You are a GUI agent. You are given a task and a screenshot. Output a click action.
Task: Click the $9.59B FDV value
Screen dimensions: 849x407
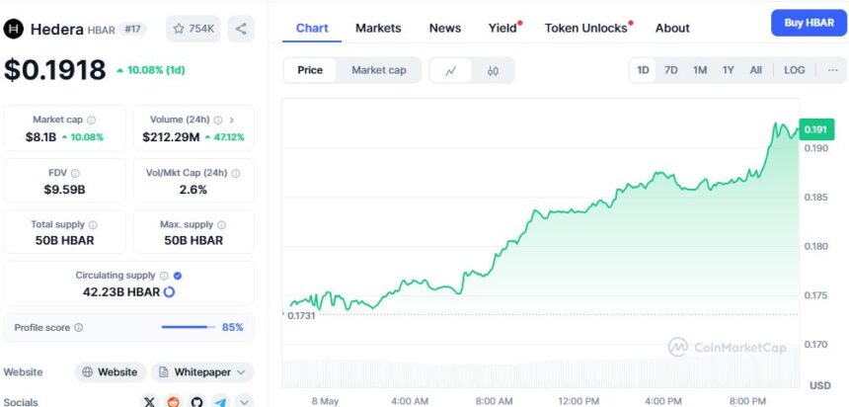pyautogui.click(x=64, y=190)
